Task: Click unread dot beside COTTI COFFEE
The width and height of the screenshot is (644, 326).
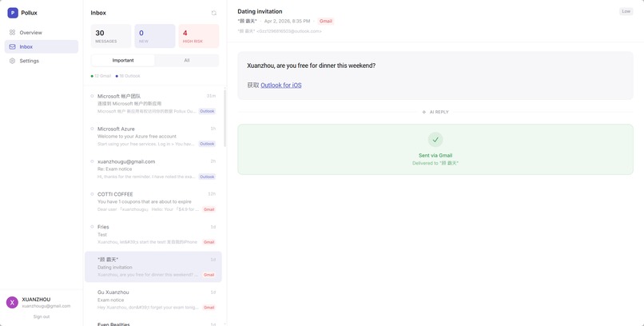Action: click(92, 194)
